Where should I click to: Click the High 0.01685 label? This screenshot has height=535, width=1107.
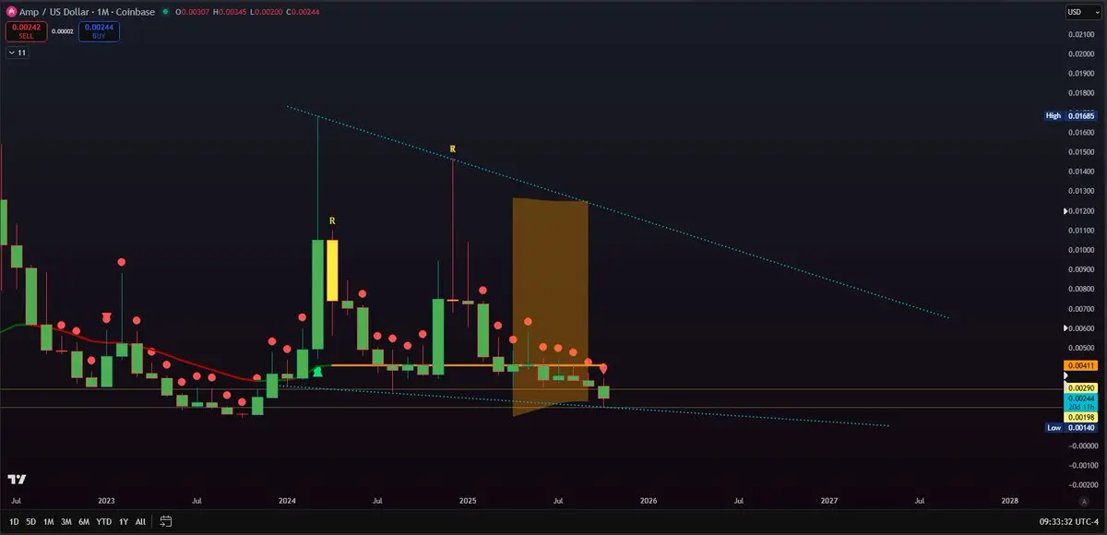1070,115
